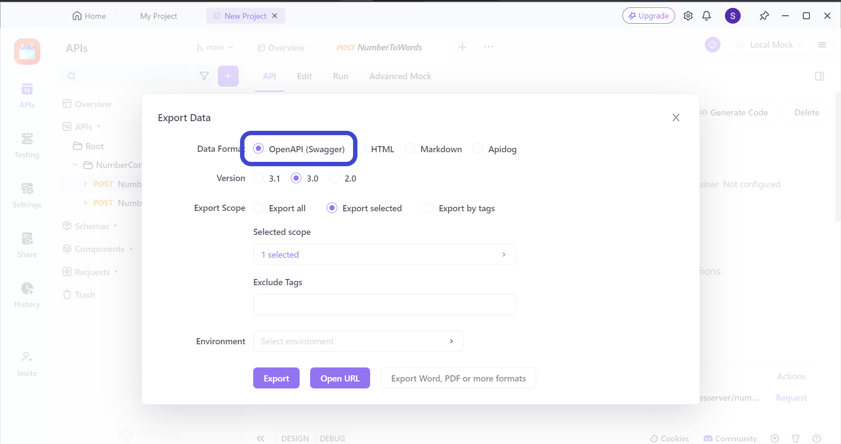The width and height of the screenshot is (841, 444).
Task: Switch to the Edit tab
Action: 304,76
